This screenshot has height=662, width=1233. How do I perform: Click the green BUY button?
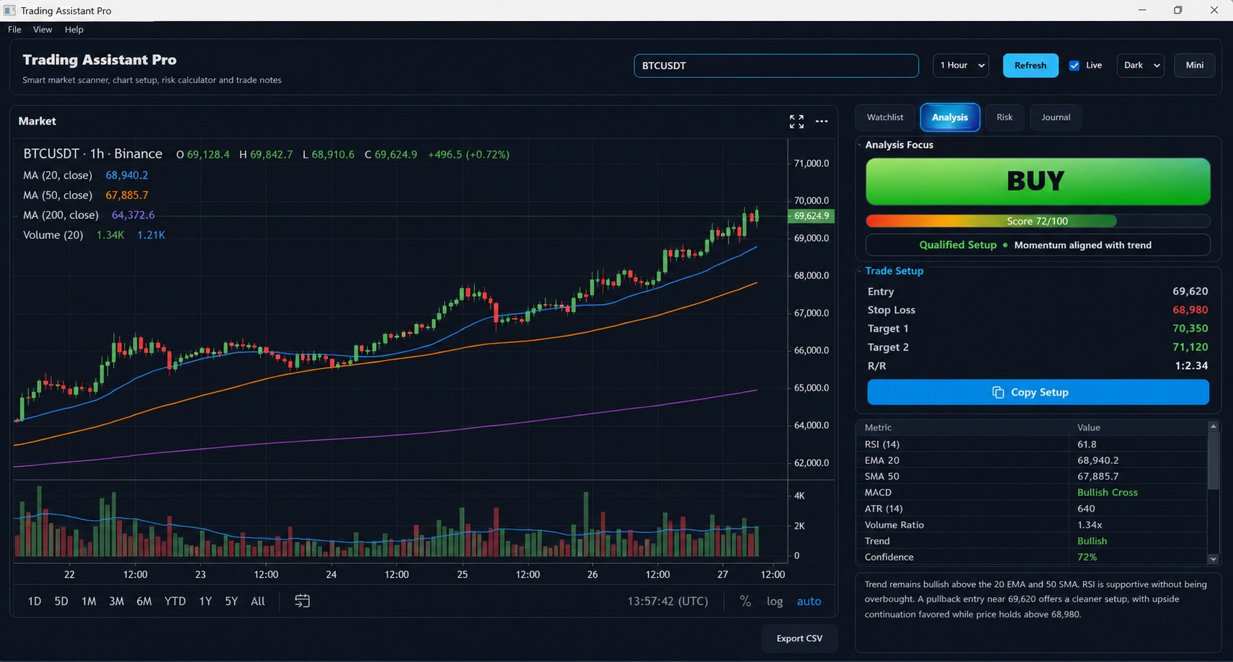pyautogui.click(x=1038, y=182)
